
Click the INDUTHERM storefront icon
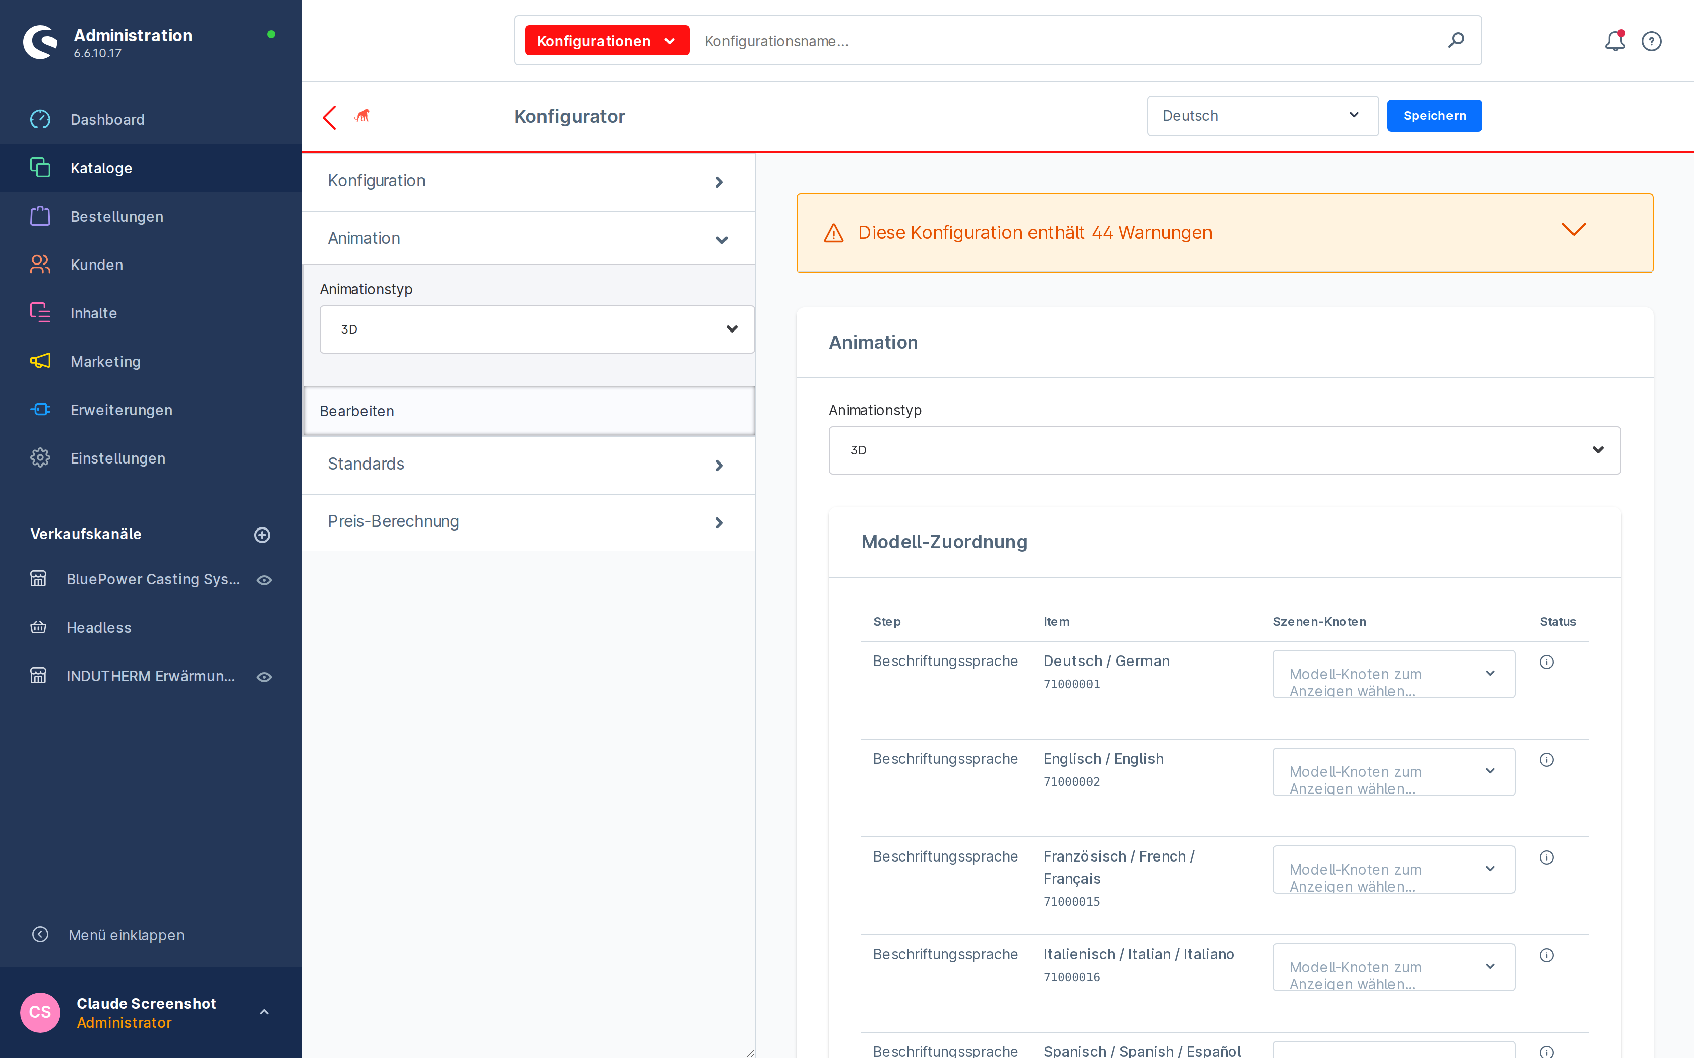tap(38, 675)
